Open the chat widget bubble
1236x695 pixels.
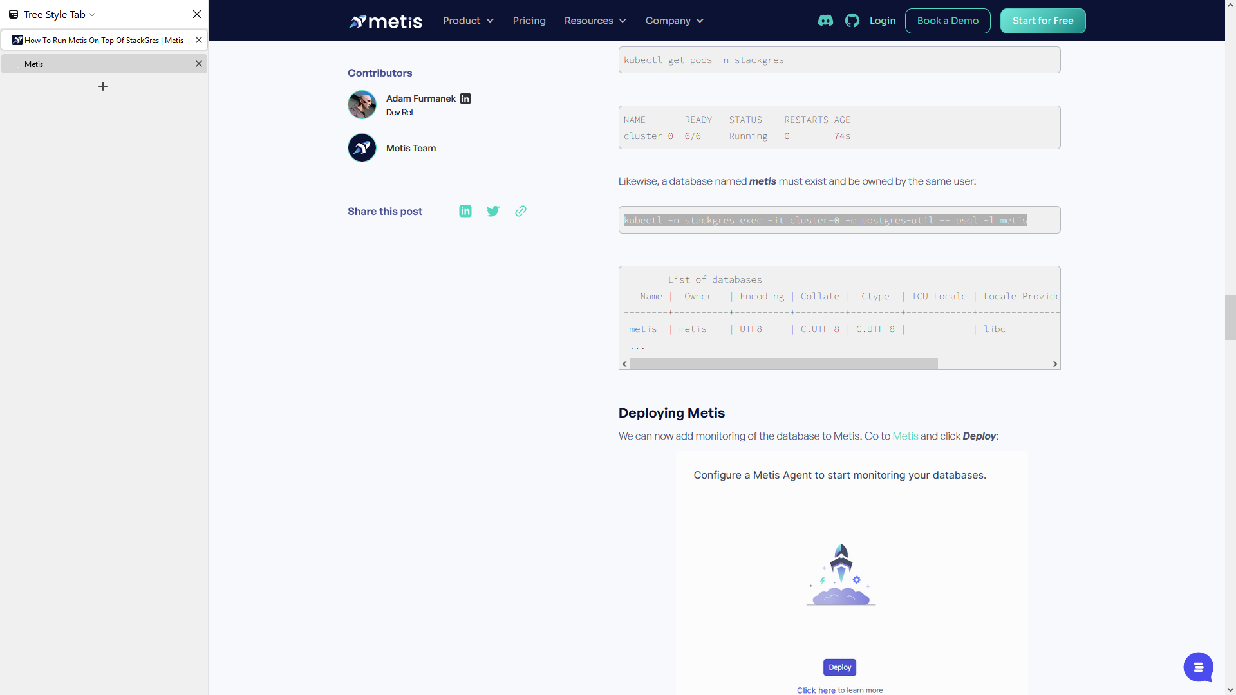click(x=1198, y=667)
